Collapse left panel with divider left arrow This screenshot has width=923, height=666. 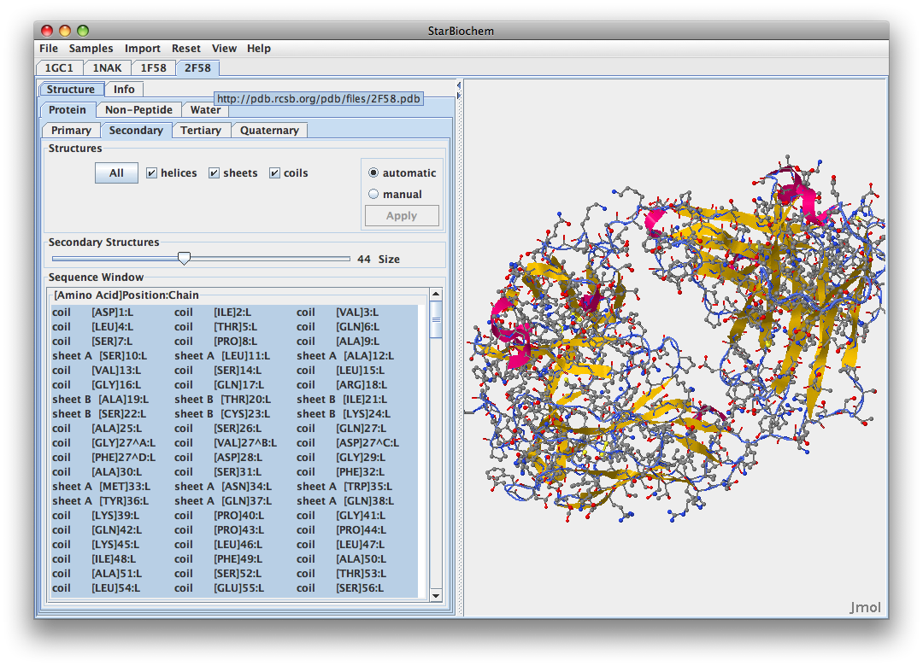(x=458, y=85)
